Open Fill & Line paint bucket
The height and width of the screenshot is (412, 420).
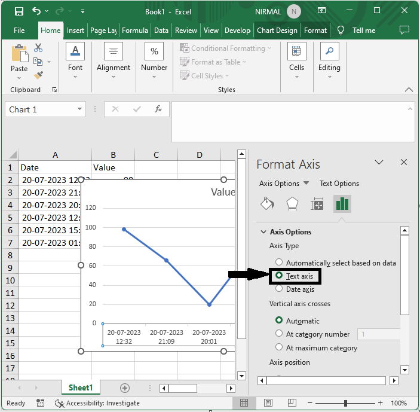coord(267,204)
